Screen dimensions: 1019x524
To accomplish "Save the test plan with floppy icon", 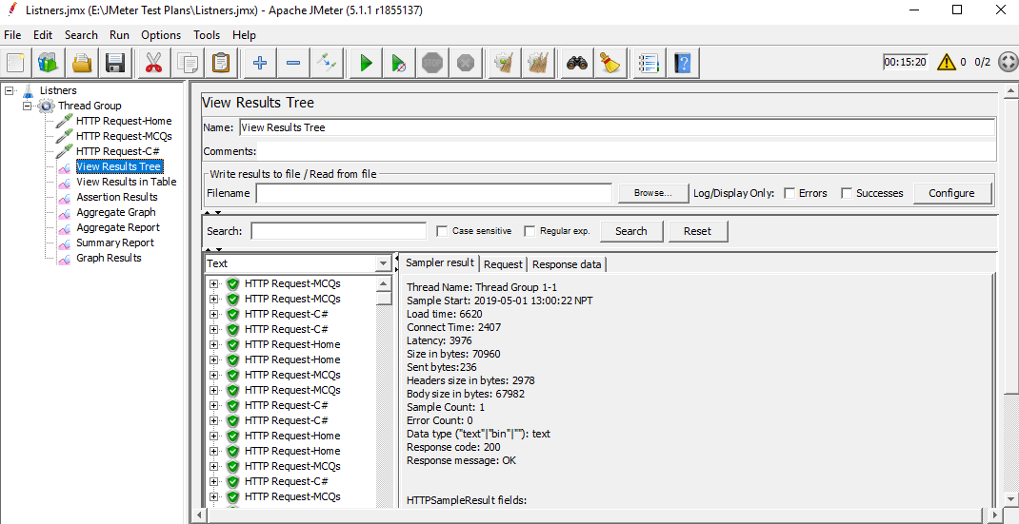I will coord(115,63).
